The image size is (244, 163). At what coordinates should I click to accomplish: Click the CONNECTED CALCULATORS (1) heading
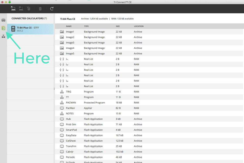29,18
